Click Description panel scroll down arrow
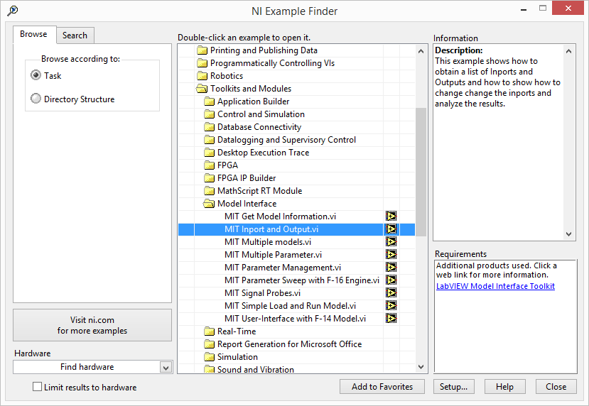This screenshot has height=406, width=589. click(568, 234)
